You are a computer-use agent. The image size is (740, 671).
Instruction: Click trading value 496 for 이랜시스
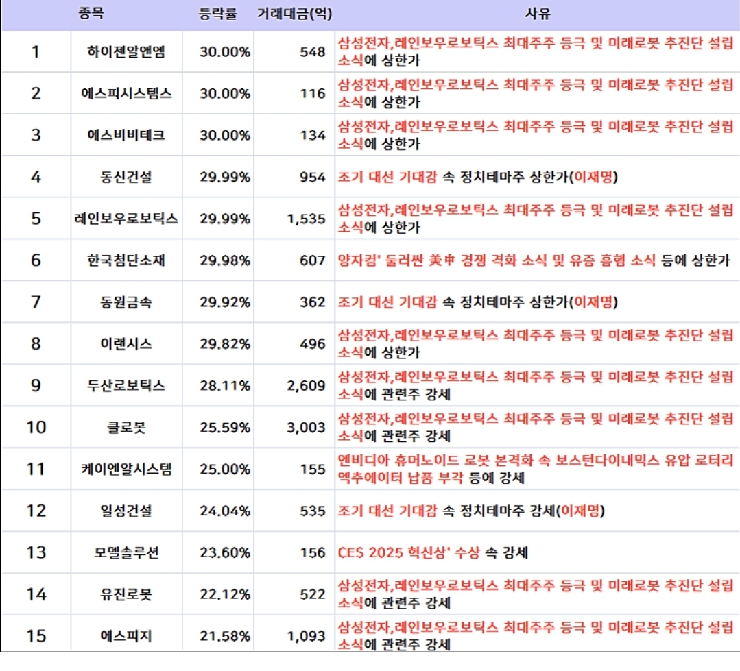313,344
